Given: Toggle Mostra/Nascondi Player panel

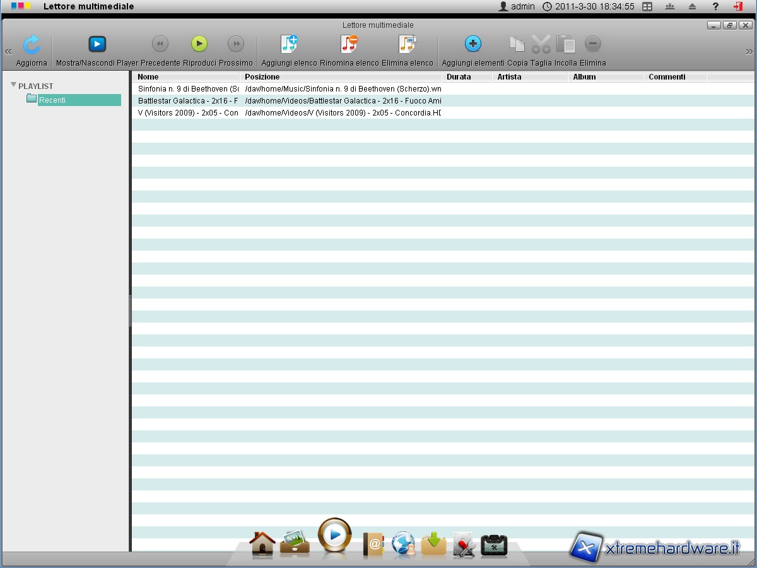Looking at the screenshot, I should pyautogui.click(x=97, y=44).
